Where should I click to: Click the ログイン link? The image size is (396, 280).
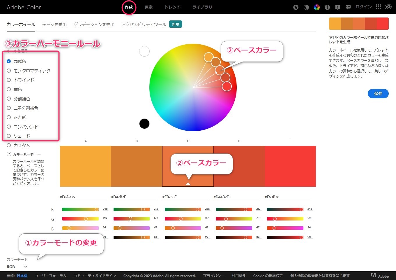click(x=363, y=7)
